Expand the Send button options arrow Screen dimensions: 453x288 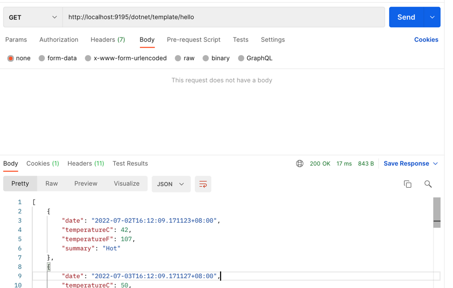click(432, 17)
